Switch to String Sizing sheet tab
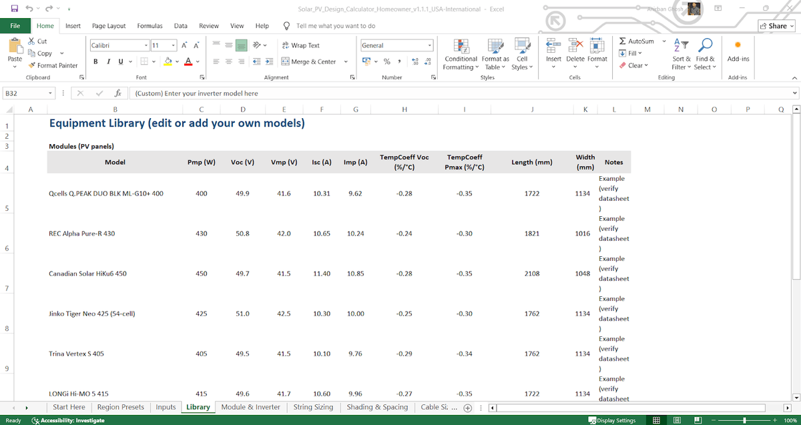The height and width of the screenshot is (425, 801). coord(312,407)
